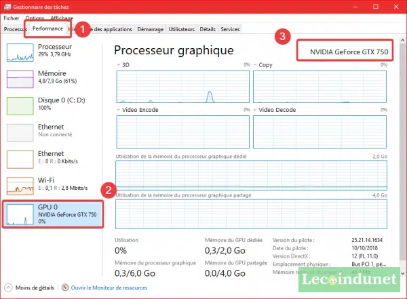Click the Moins de détails chevron icon
Screen dimensions: 407x299
tap(8, 287)
